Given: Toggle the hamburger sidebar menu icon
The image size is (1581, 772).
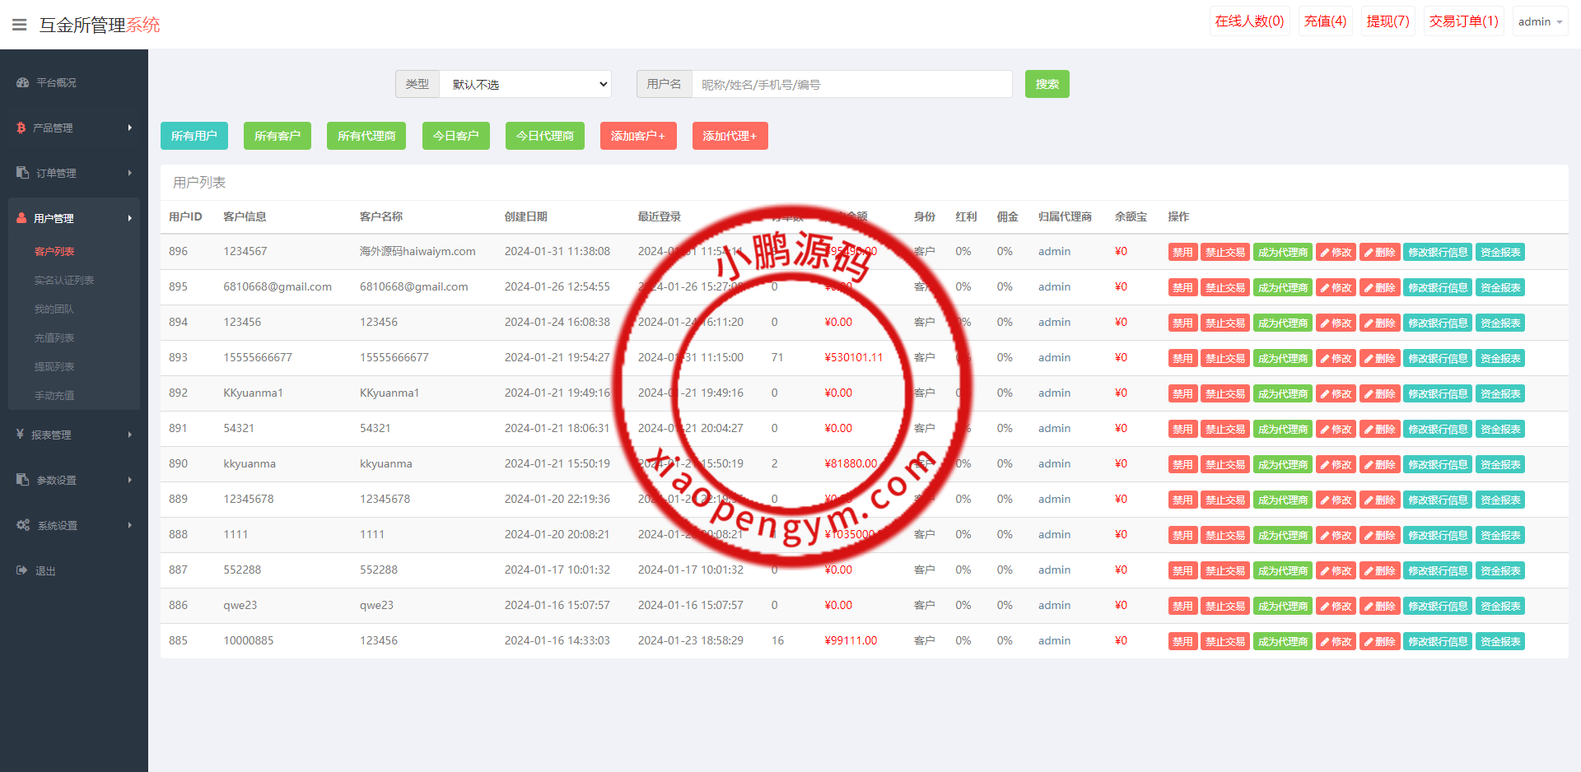Looking at the screenshot, I should click(x=20, y=25).
